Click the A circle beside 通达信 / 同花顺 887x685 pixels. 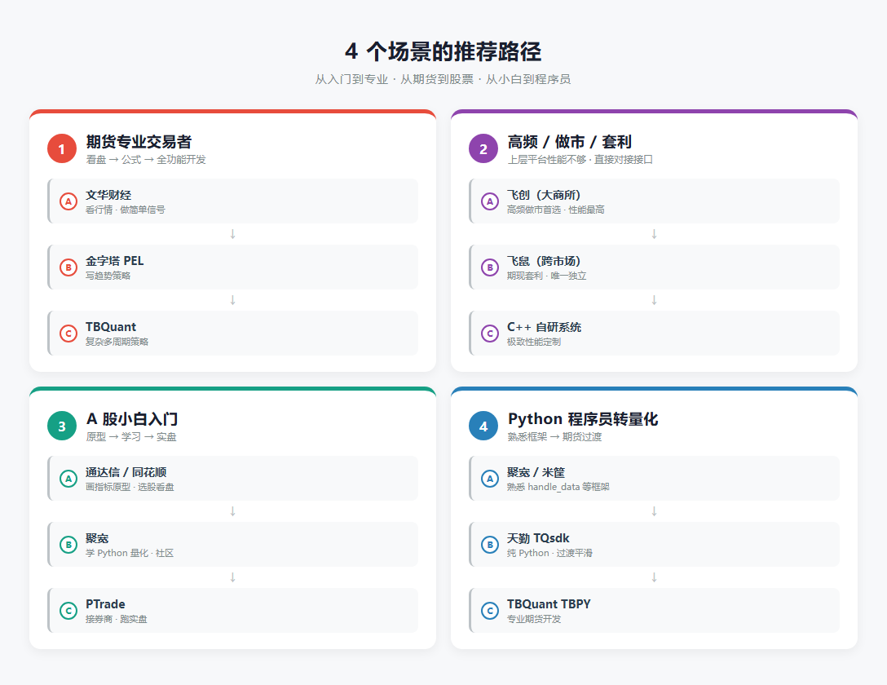point(68,479)
